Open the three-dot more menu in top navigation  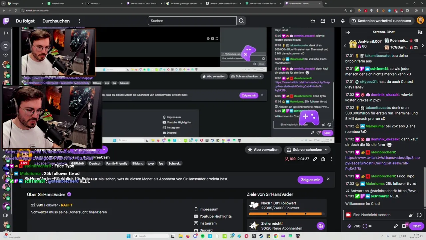pyautogui.click(x=80, y=21)
